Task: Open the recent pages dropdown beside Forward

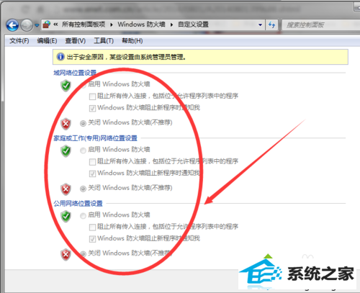Action: coord(37,25)
